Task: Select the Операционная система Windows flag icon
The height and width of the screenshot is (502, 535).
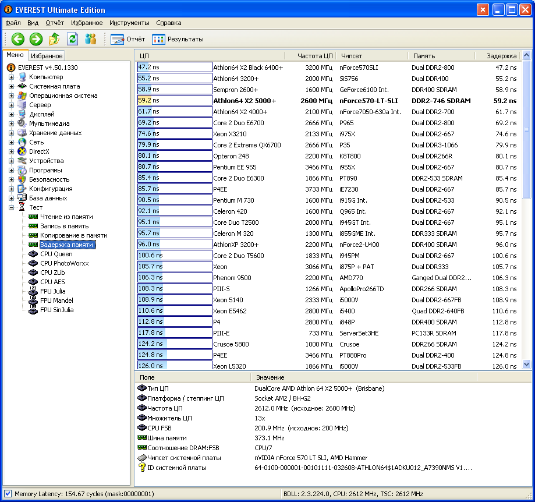Action: point(22,96)
